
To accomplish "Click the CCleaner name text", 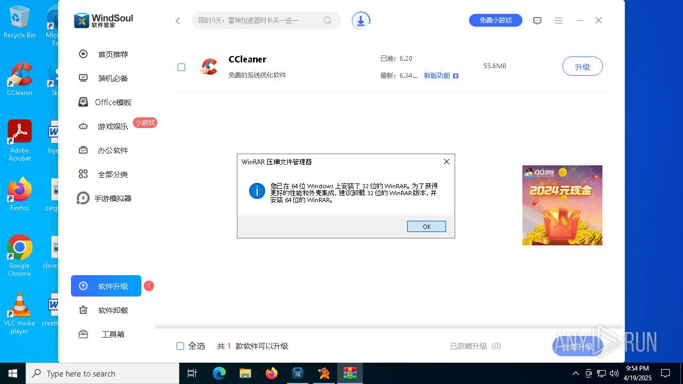I will (x=248, y=59).
